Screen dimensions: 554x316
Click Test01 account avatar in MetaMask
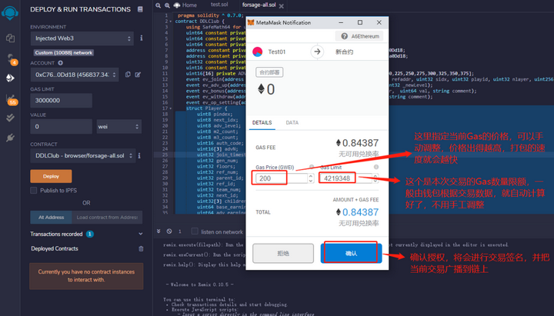258,52
